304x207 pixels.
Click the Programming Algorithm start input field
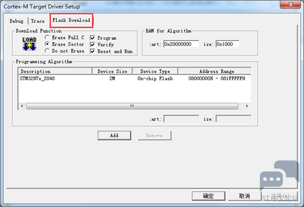182,119
